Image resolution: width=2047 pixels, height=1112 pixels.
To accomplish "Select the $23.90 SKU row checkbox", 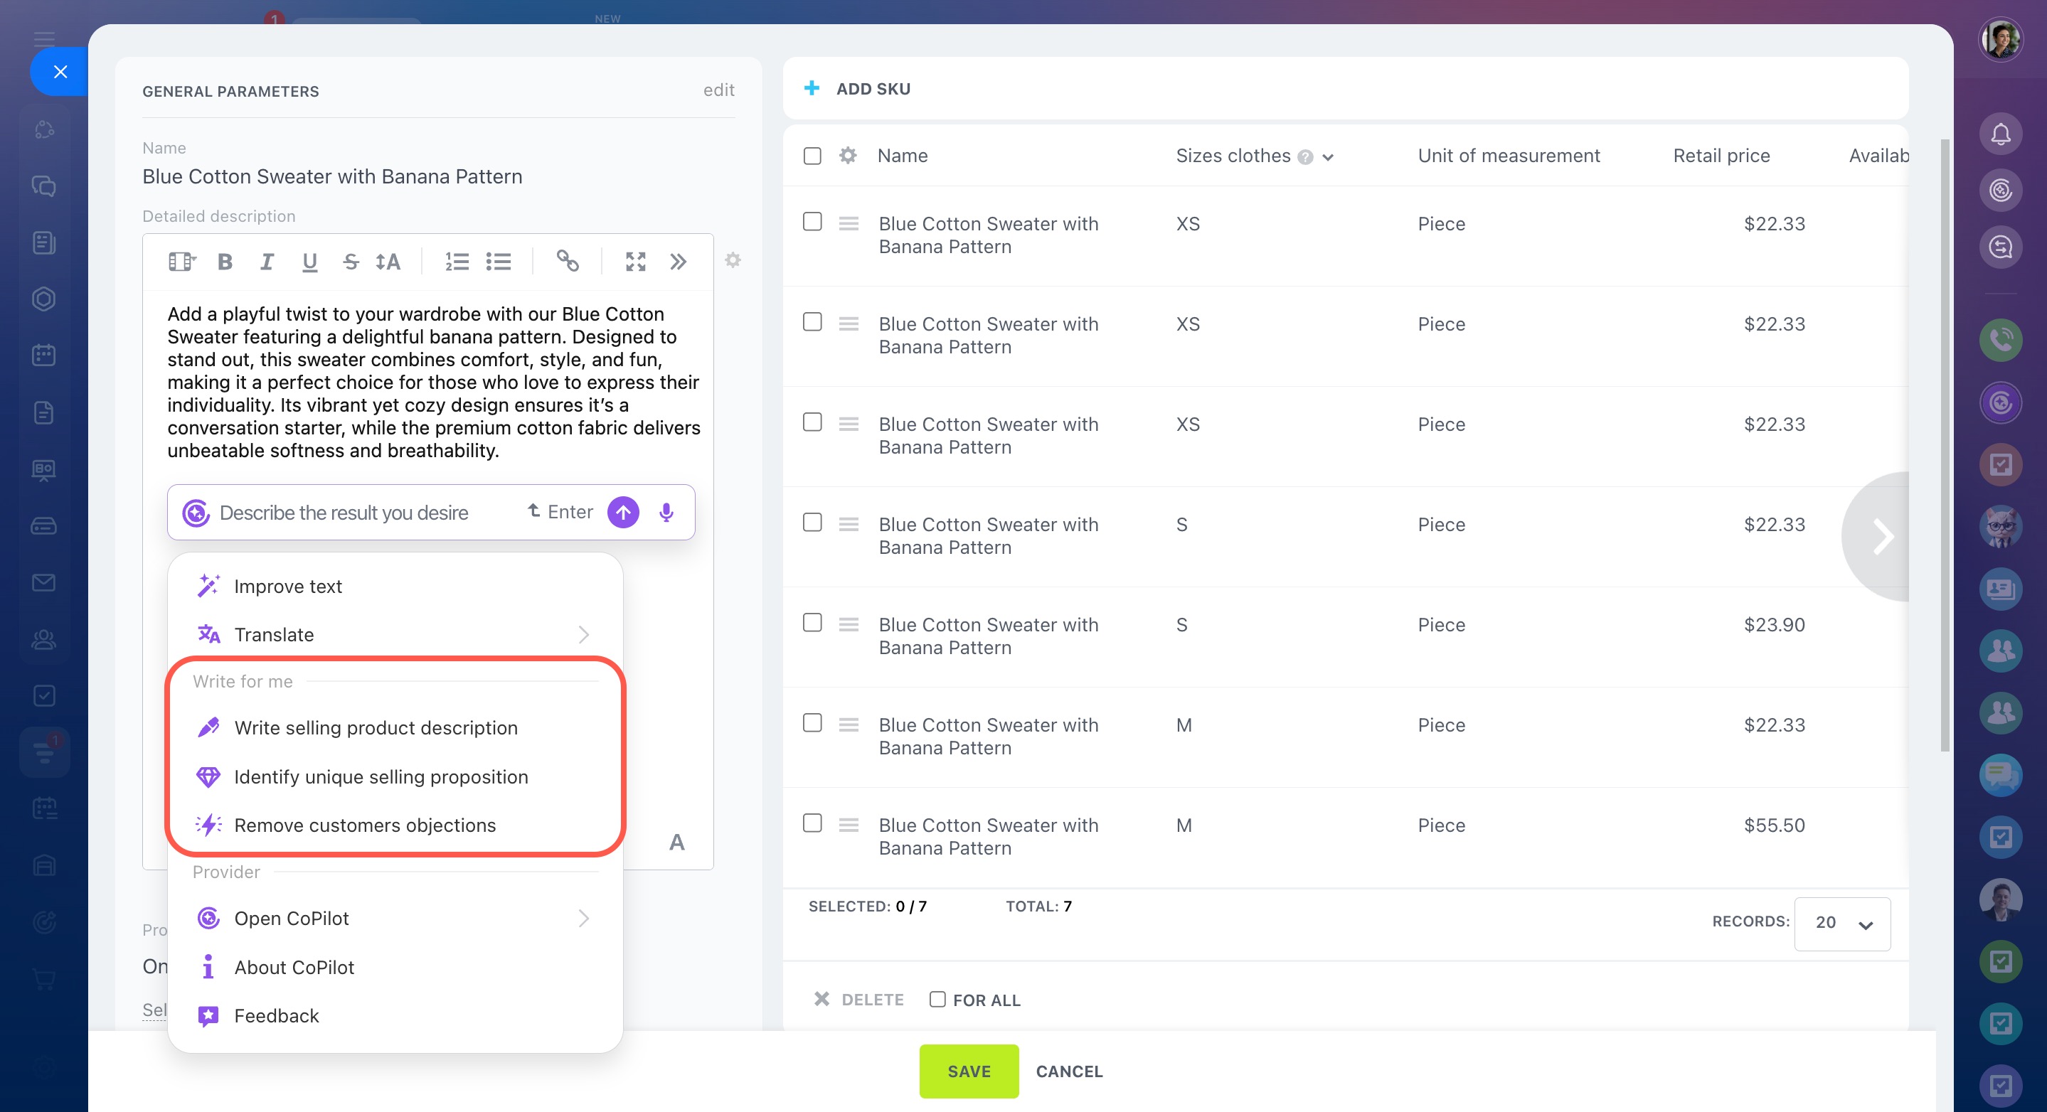I will [812, 624].
